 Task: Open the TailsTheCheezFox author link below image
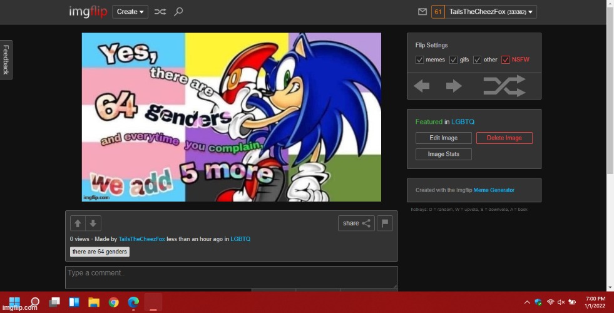coord(141,239)
